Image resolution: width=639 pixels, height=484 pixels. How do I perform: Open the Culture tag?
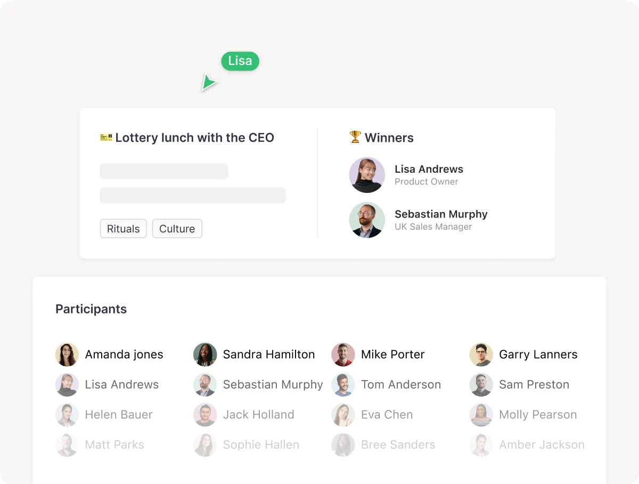pyautogui.click(x=177, y=229)
